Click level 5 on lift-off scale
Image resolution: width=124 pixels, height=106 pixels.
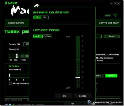(x=82, y=62)
